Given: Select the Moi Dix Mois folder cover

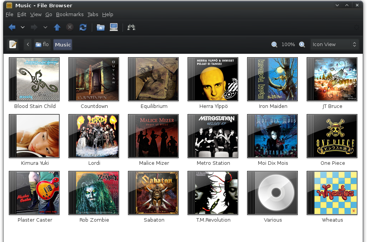Looking at the screenshot, I should (x=272, y=136).
